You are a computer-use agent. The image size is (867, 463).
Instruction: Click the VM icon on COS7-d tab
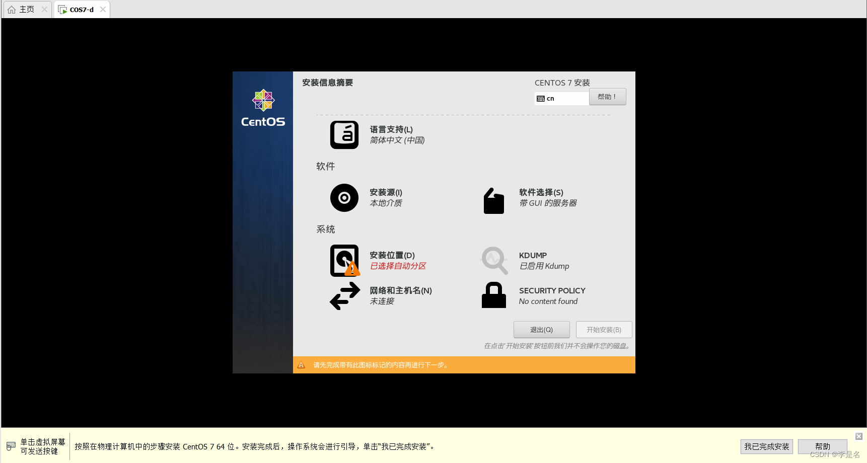62,10
